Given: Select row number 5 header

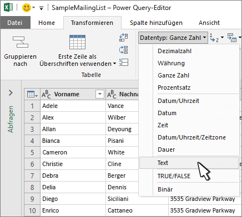Looking at the screenshot, I should click(32, 152).
